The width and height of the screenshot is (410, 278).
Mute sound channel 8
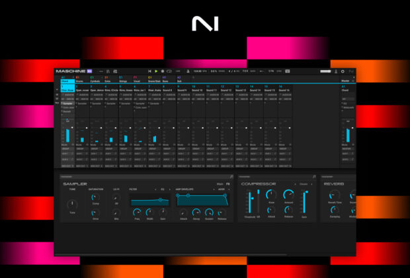point(165,145)
